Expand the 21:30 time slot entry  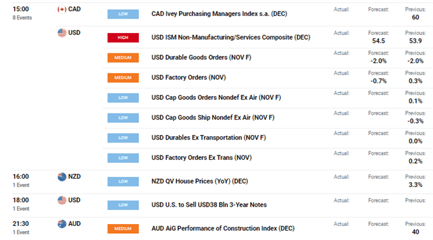[x=21, y=228]
